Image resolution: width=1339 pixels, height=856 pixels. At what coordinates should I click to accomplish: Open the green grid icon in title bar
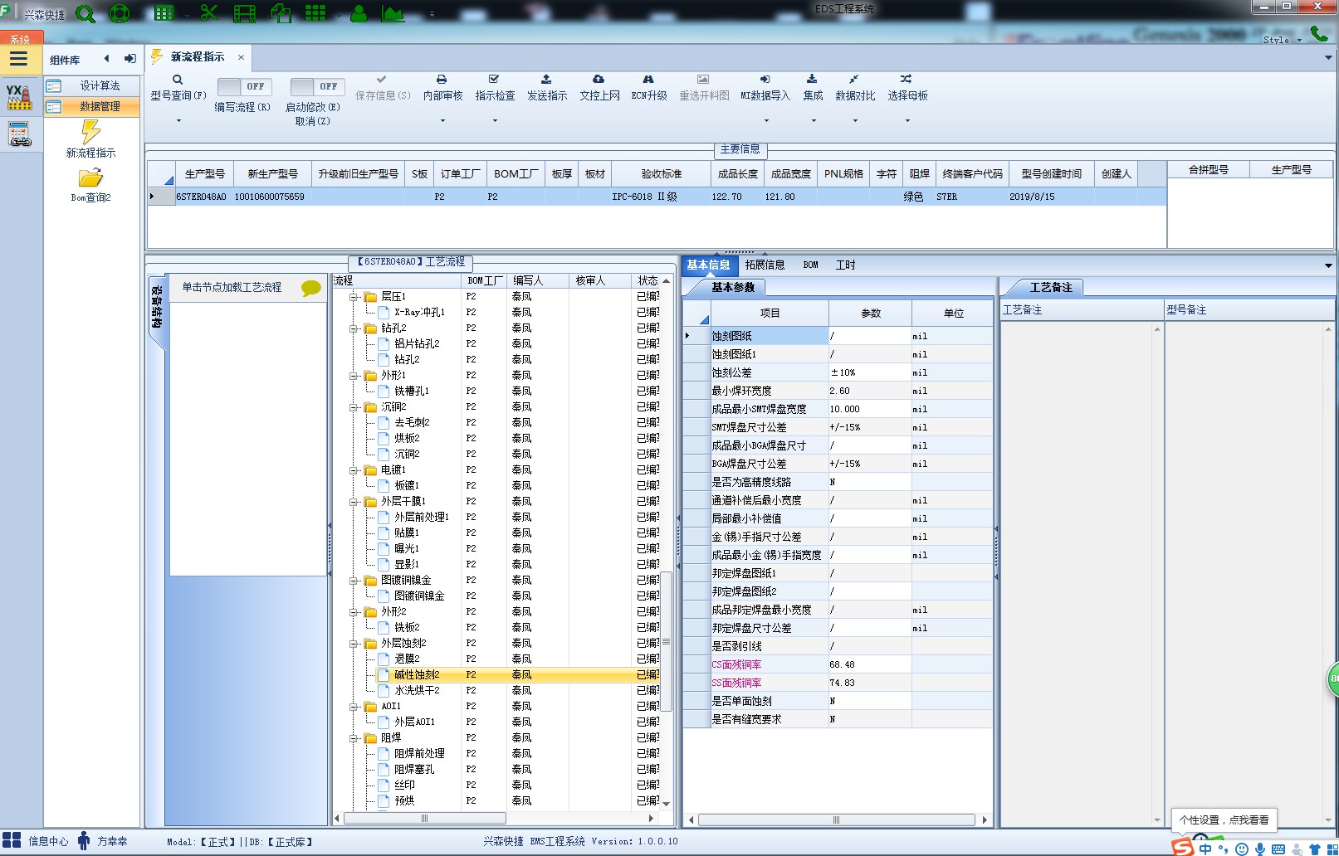coord(315,13)
